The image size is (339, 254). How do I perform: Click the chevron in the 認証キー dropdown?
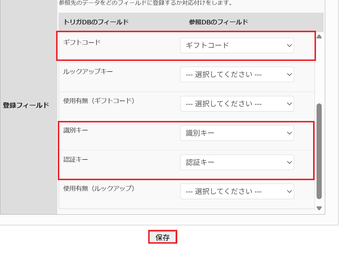(289, 163)
